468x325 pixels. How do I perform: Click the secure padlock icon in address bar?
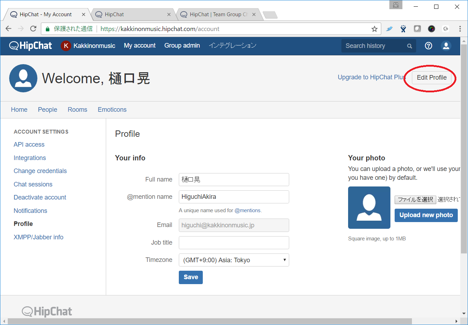pos(48,29)
